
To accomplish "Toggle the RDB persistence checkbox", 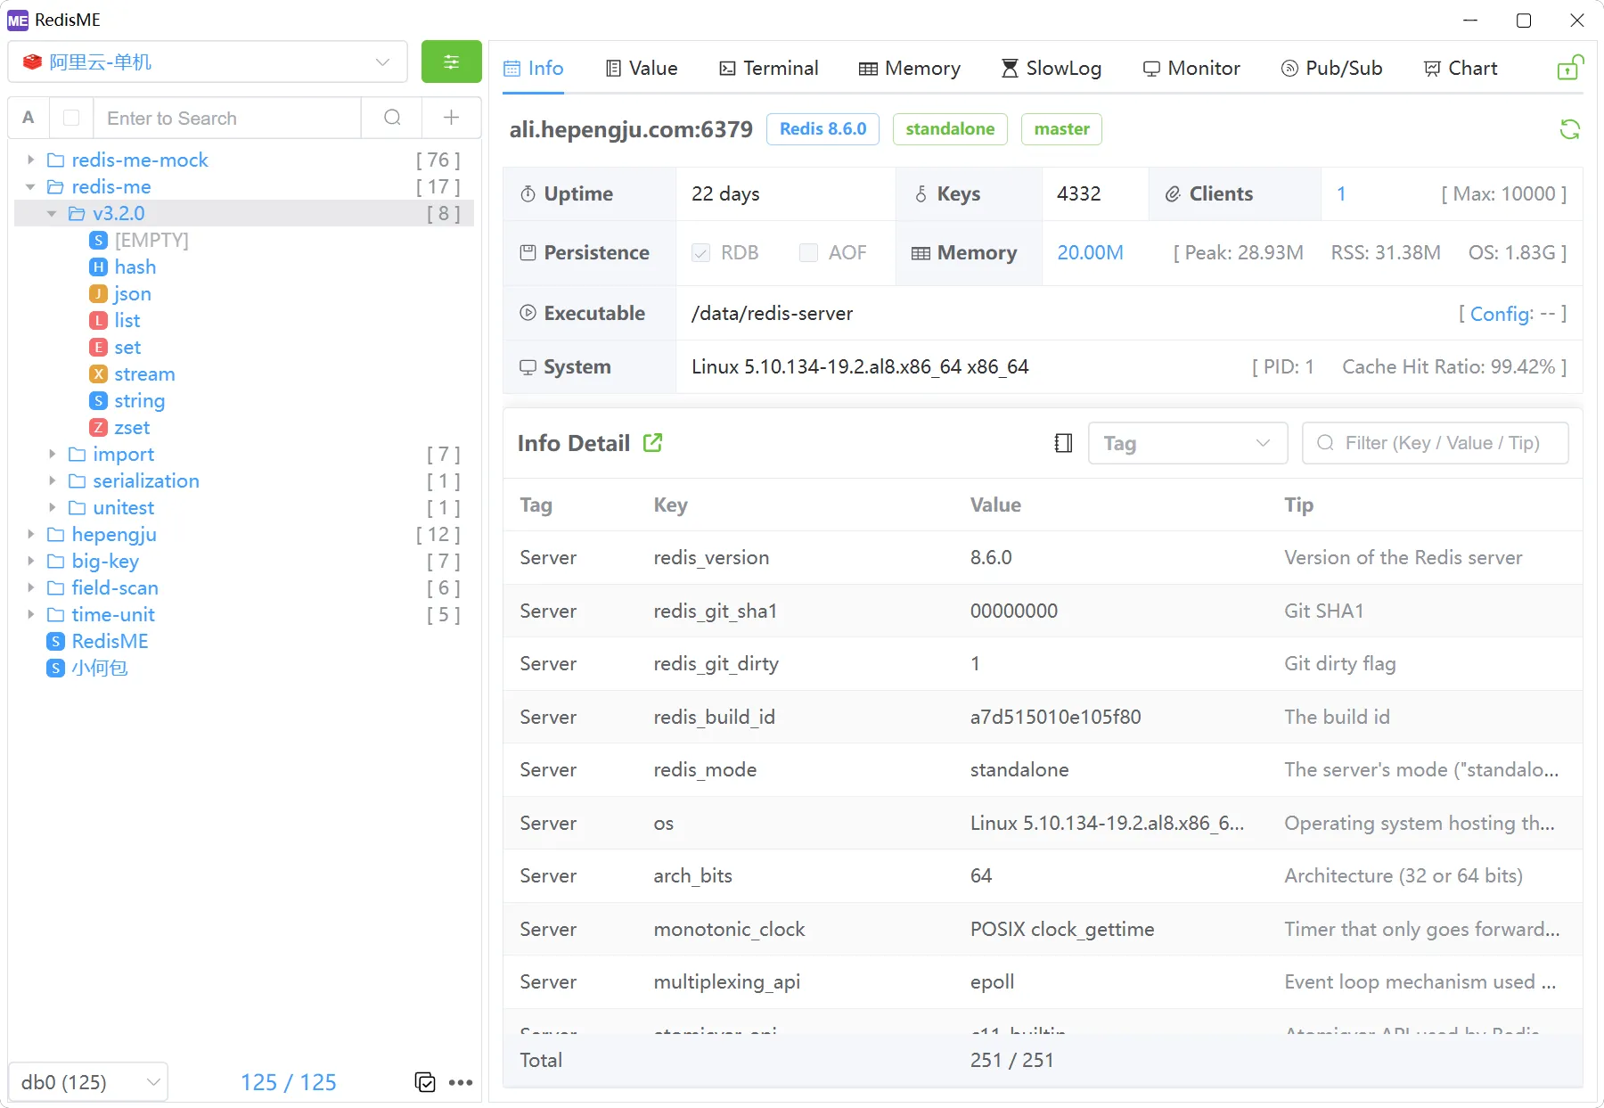I will 701,253.
